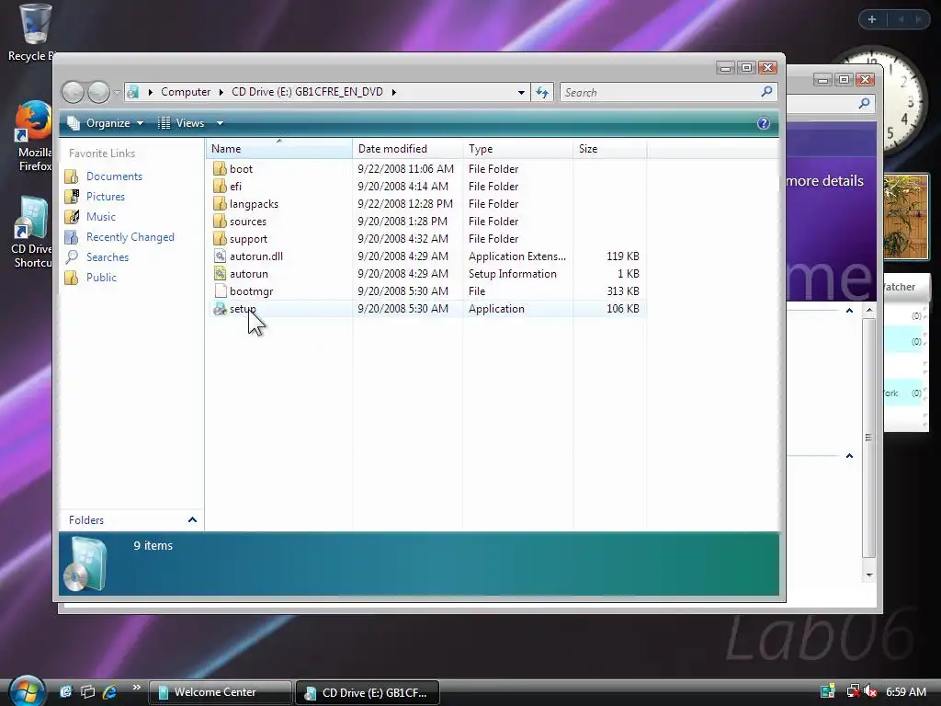Sort by Size column header
The width and height of the screenshot is (941, 706).
click(610, 148)
